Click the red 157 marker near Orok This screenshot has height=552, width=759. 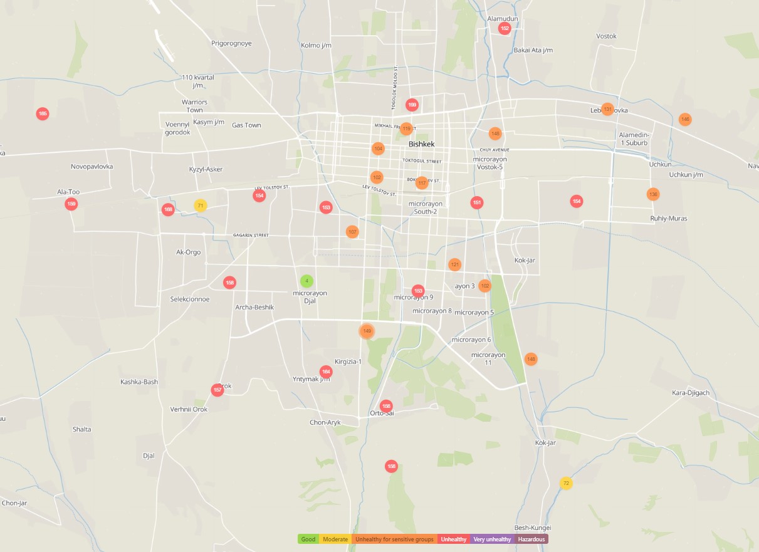[x=217, y=390]
